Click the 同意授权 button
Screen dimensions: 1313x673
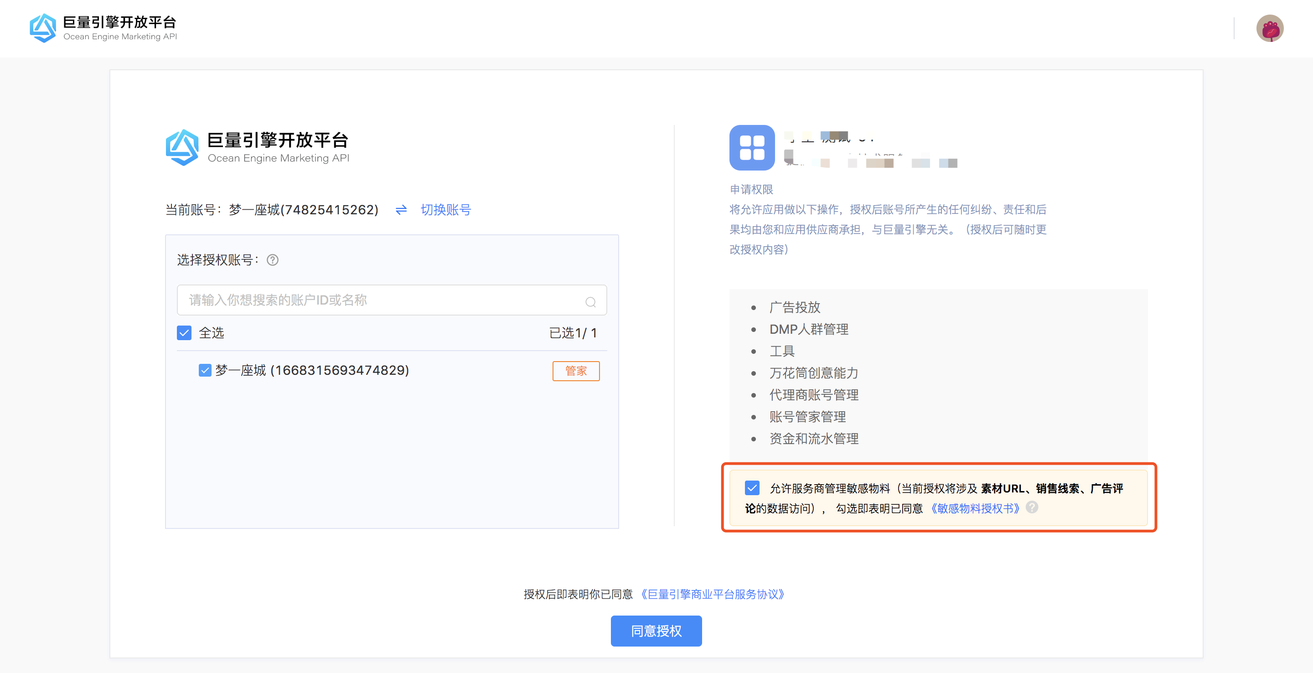[x=656, y=631]
